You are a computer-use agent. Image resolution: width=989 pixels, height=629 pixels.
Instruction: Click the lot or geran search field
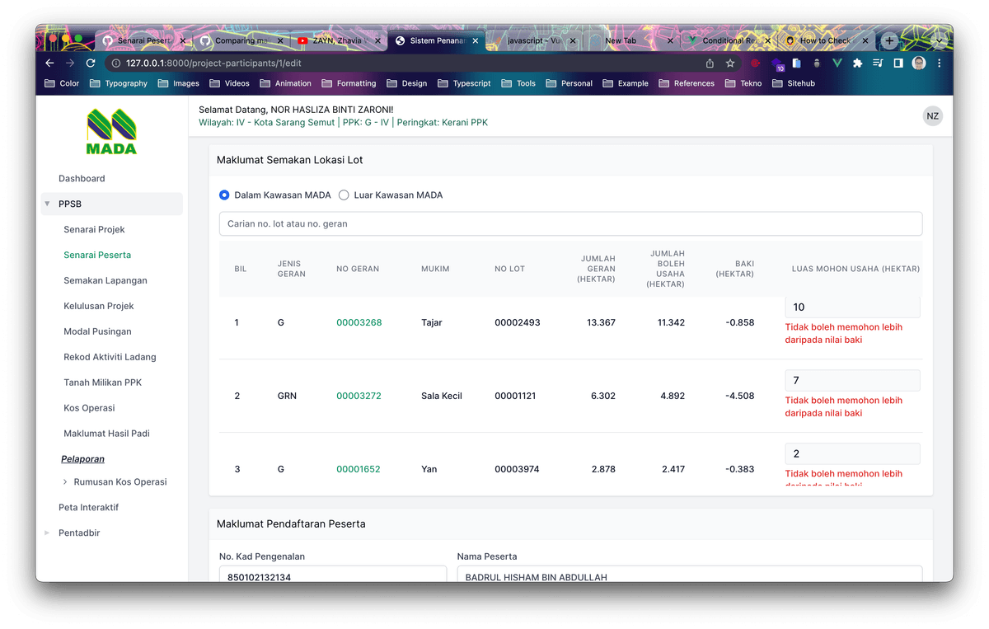coord(569,224)
